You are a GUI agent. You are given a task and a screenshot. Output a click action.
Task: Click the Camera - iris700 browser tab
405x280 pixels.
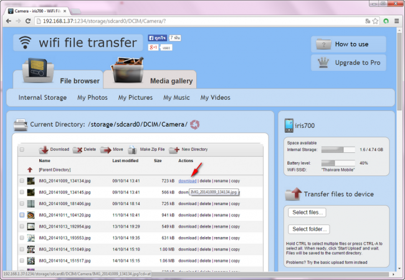(x=38, y=11)
